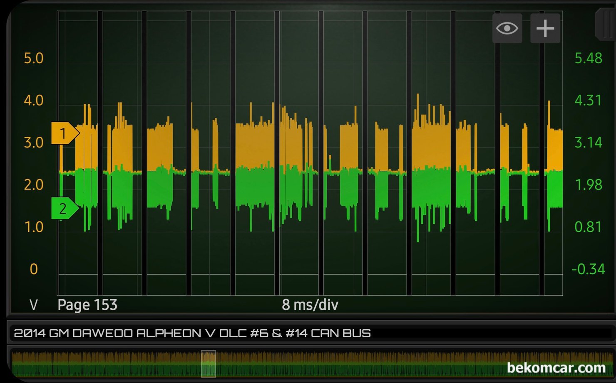This screenshot has width=616, height=383.
Task: Click the orange 1.0 axis label
Action: click(34, 227)
